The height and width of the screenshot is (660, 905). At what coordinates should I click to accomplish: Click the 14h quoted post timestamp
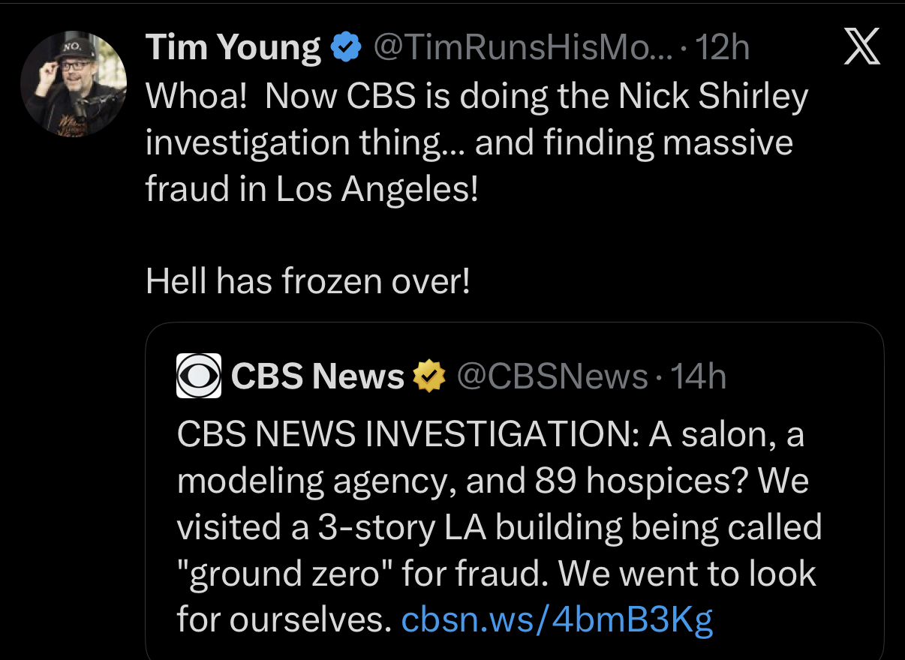click(699, 376)
